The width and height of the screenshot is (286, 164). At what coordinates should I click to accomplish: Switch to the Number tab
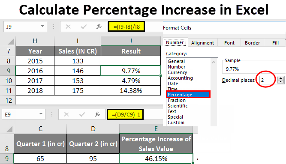(175, 42)
